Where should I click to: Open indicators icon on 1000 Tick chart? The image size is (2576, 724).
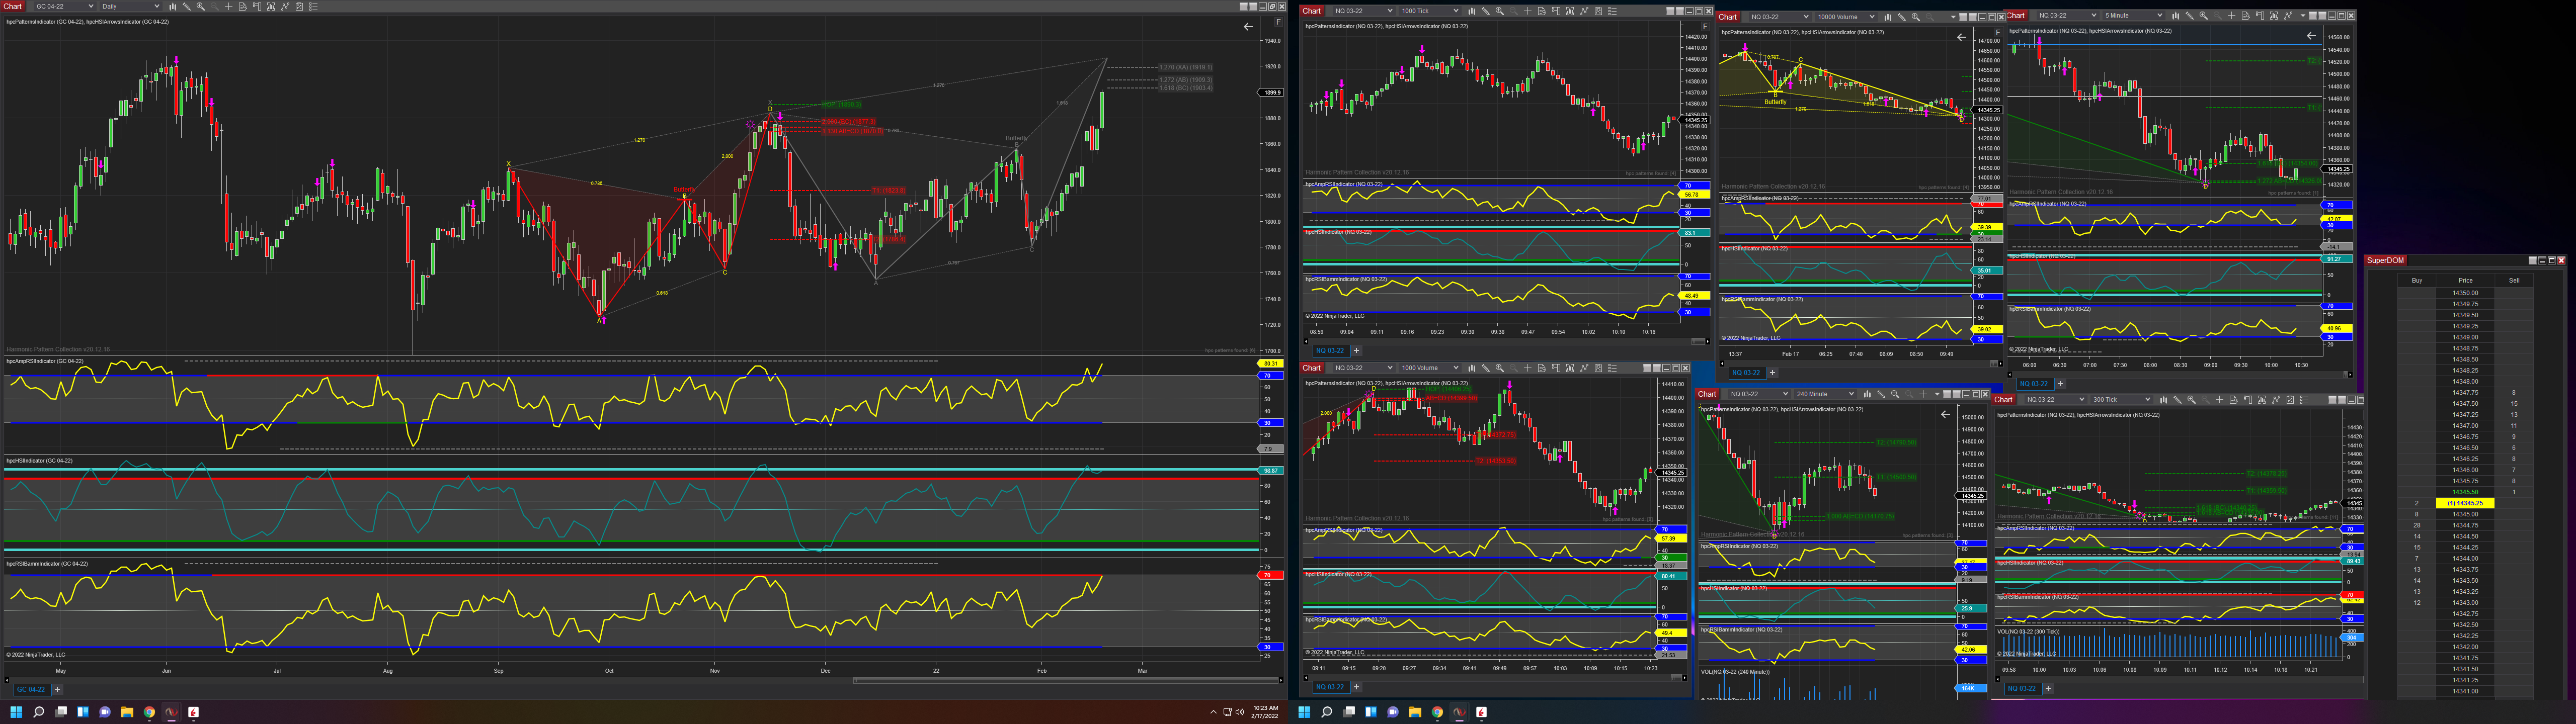pos(1584,11)
